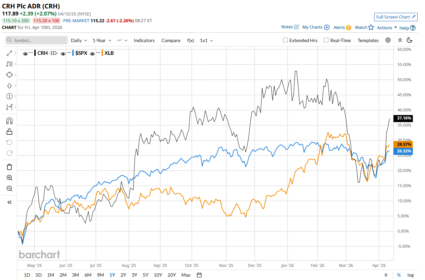Viewport: 425px width, 280px height.
Task: Enable the magnet snap mode
Action: click(9, 121)
